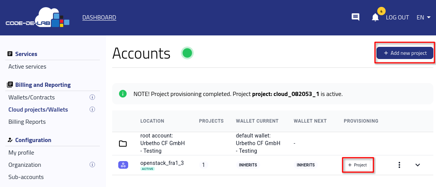Click the projects count 1
This screenshot has width=436, height=187.
coord(203,165)
